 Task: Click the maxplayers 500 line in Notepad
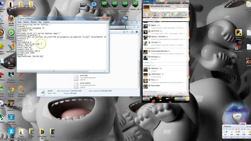pyautogui.click(x=25, y=30)
